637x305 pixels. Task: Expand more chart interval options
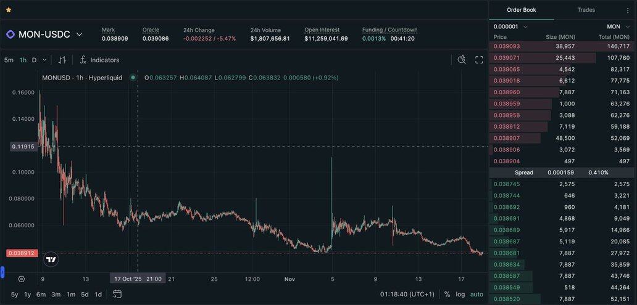44,60
